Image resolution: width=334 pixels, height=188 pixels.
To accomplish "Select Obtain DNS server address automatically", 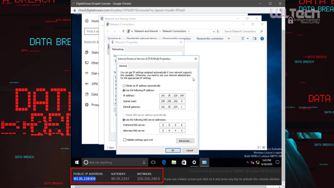I will [124, 115].
